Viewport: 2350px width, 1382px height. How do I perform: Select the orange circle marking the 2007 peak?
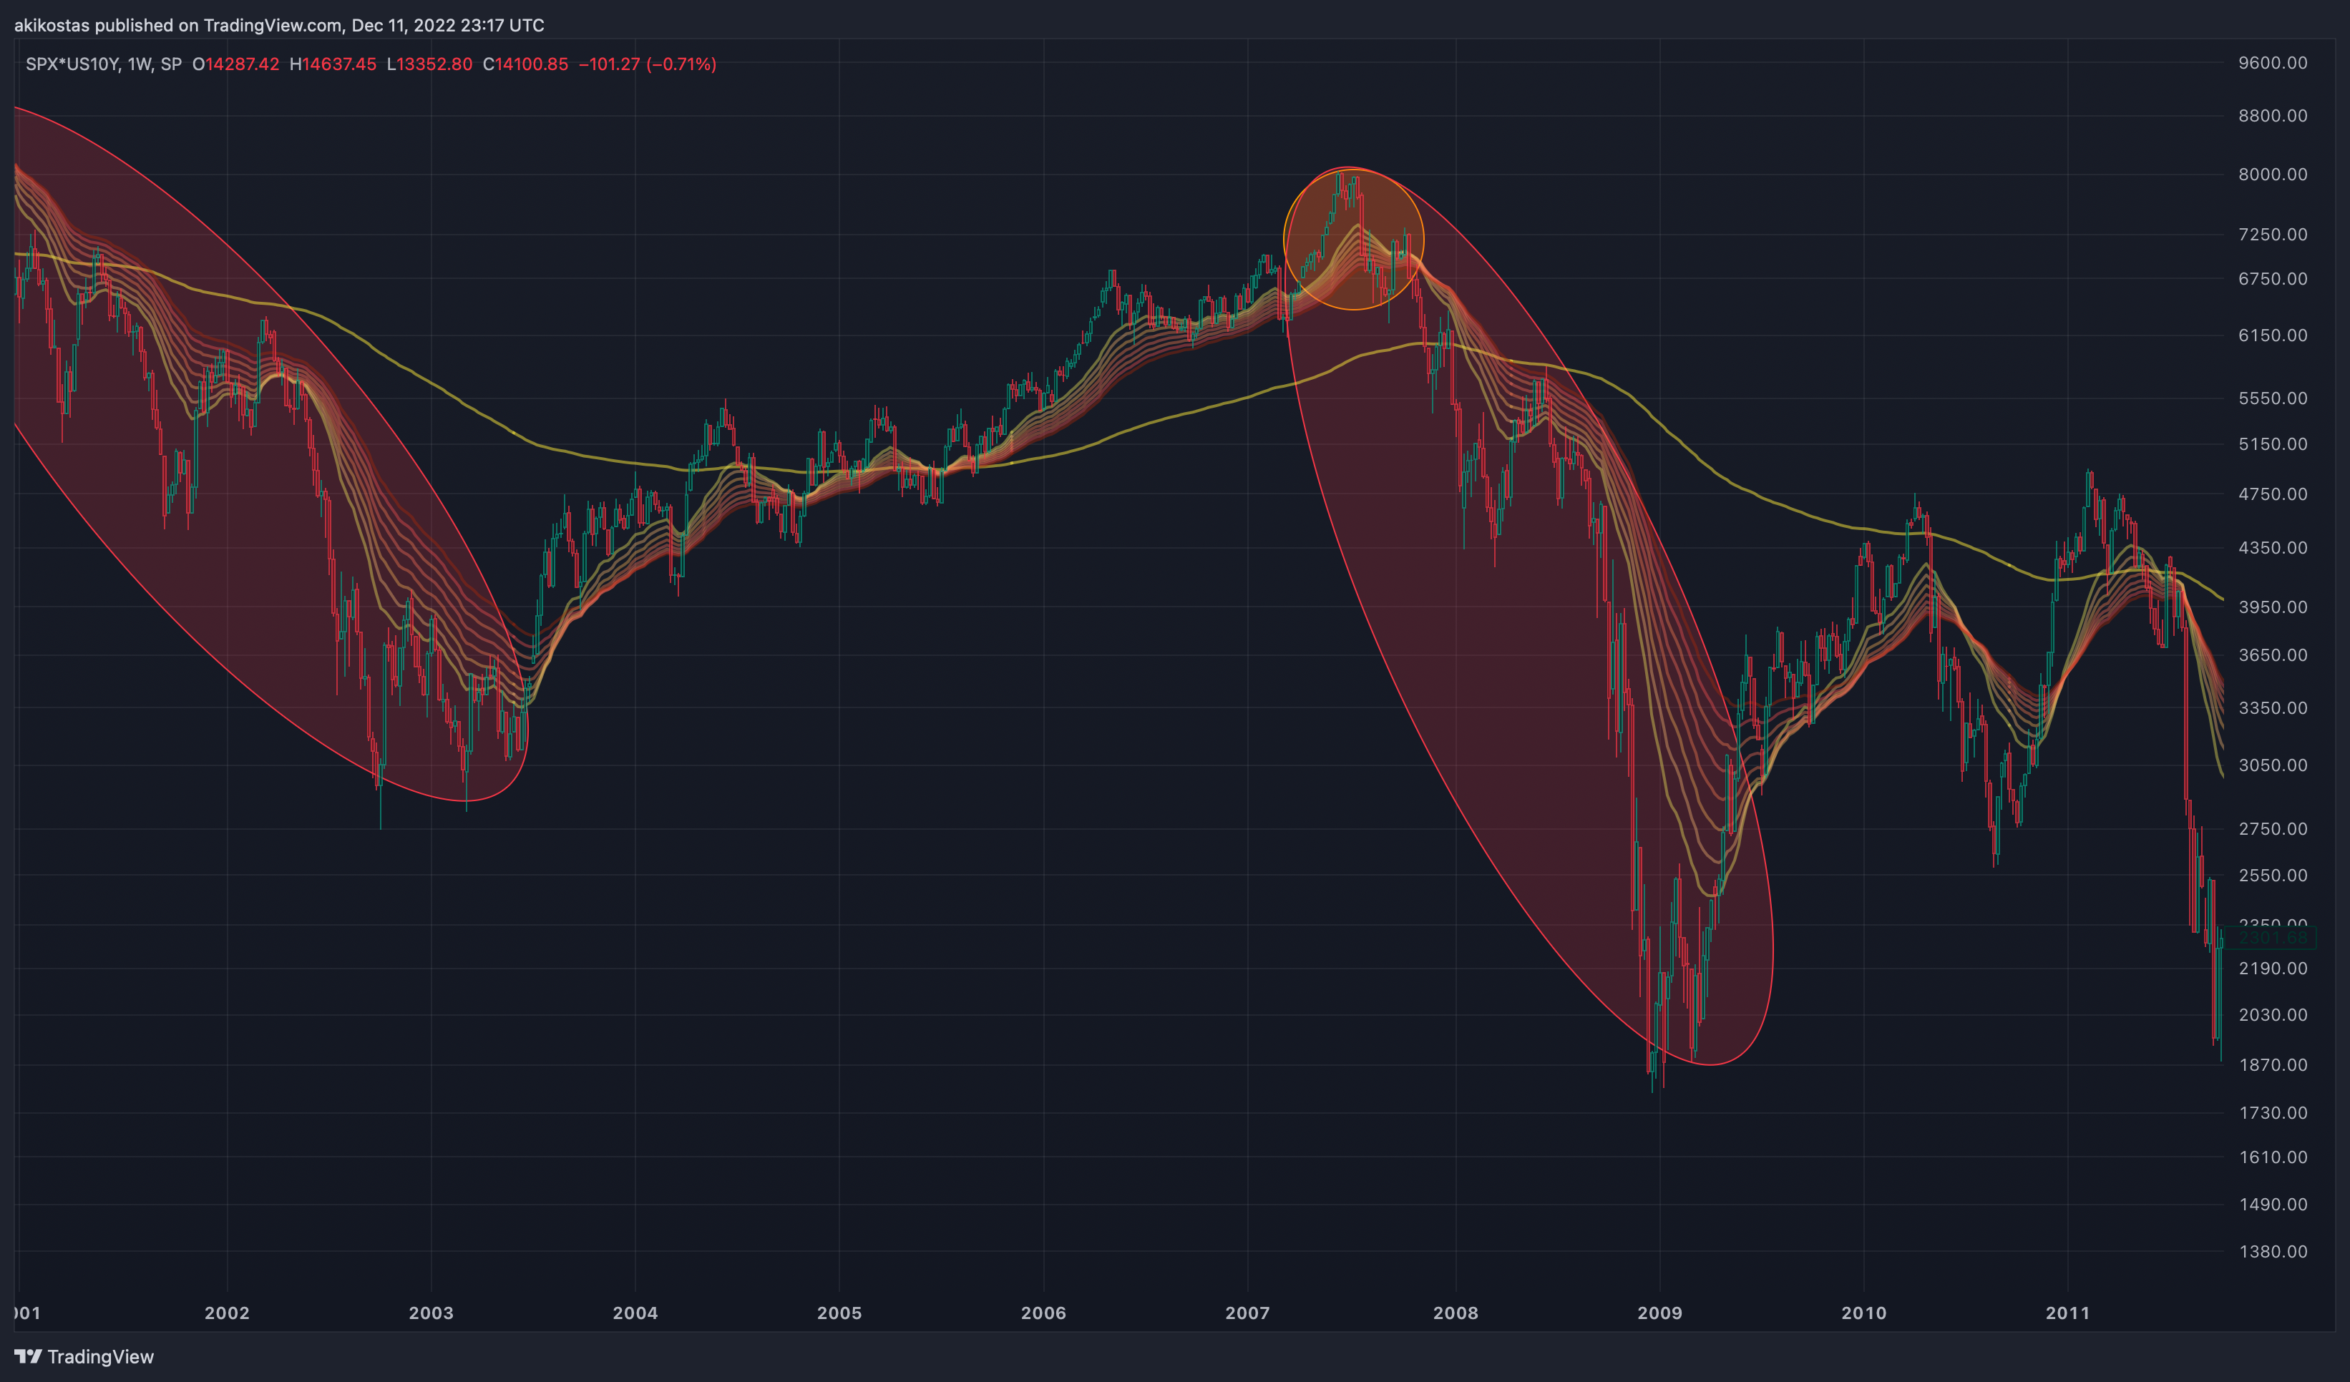(1354, 239)
